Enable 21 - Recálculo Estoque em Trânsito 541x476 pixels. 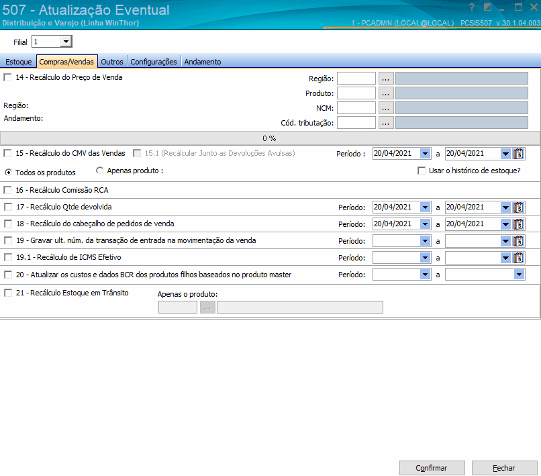pyautogui.click(x=8, y=293)
